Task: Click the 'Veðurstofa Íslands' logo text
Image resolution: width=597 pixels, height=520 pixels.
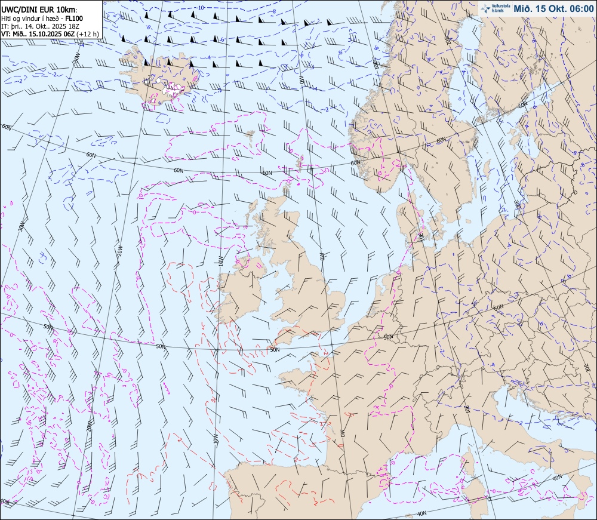Action: (501, 8)
